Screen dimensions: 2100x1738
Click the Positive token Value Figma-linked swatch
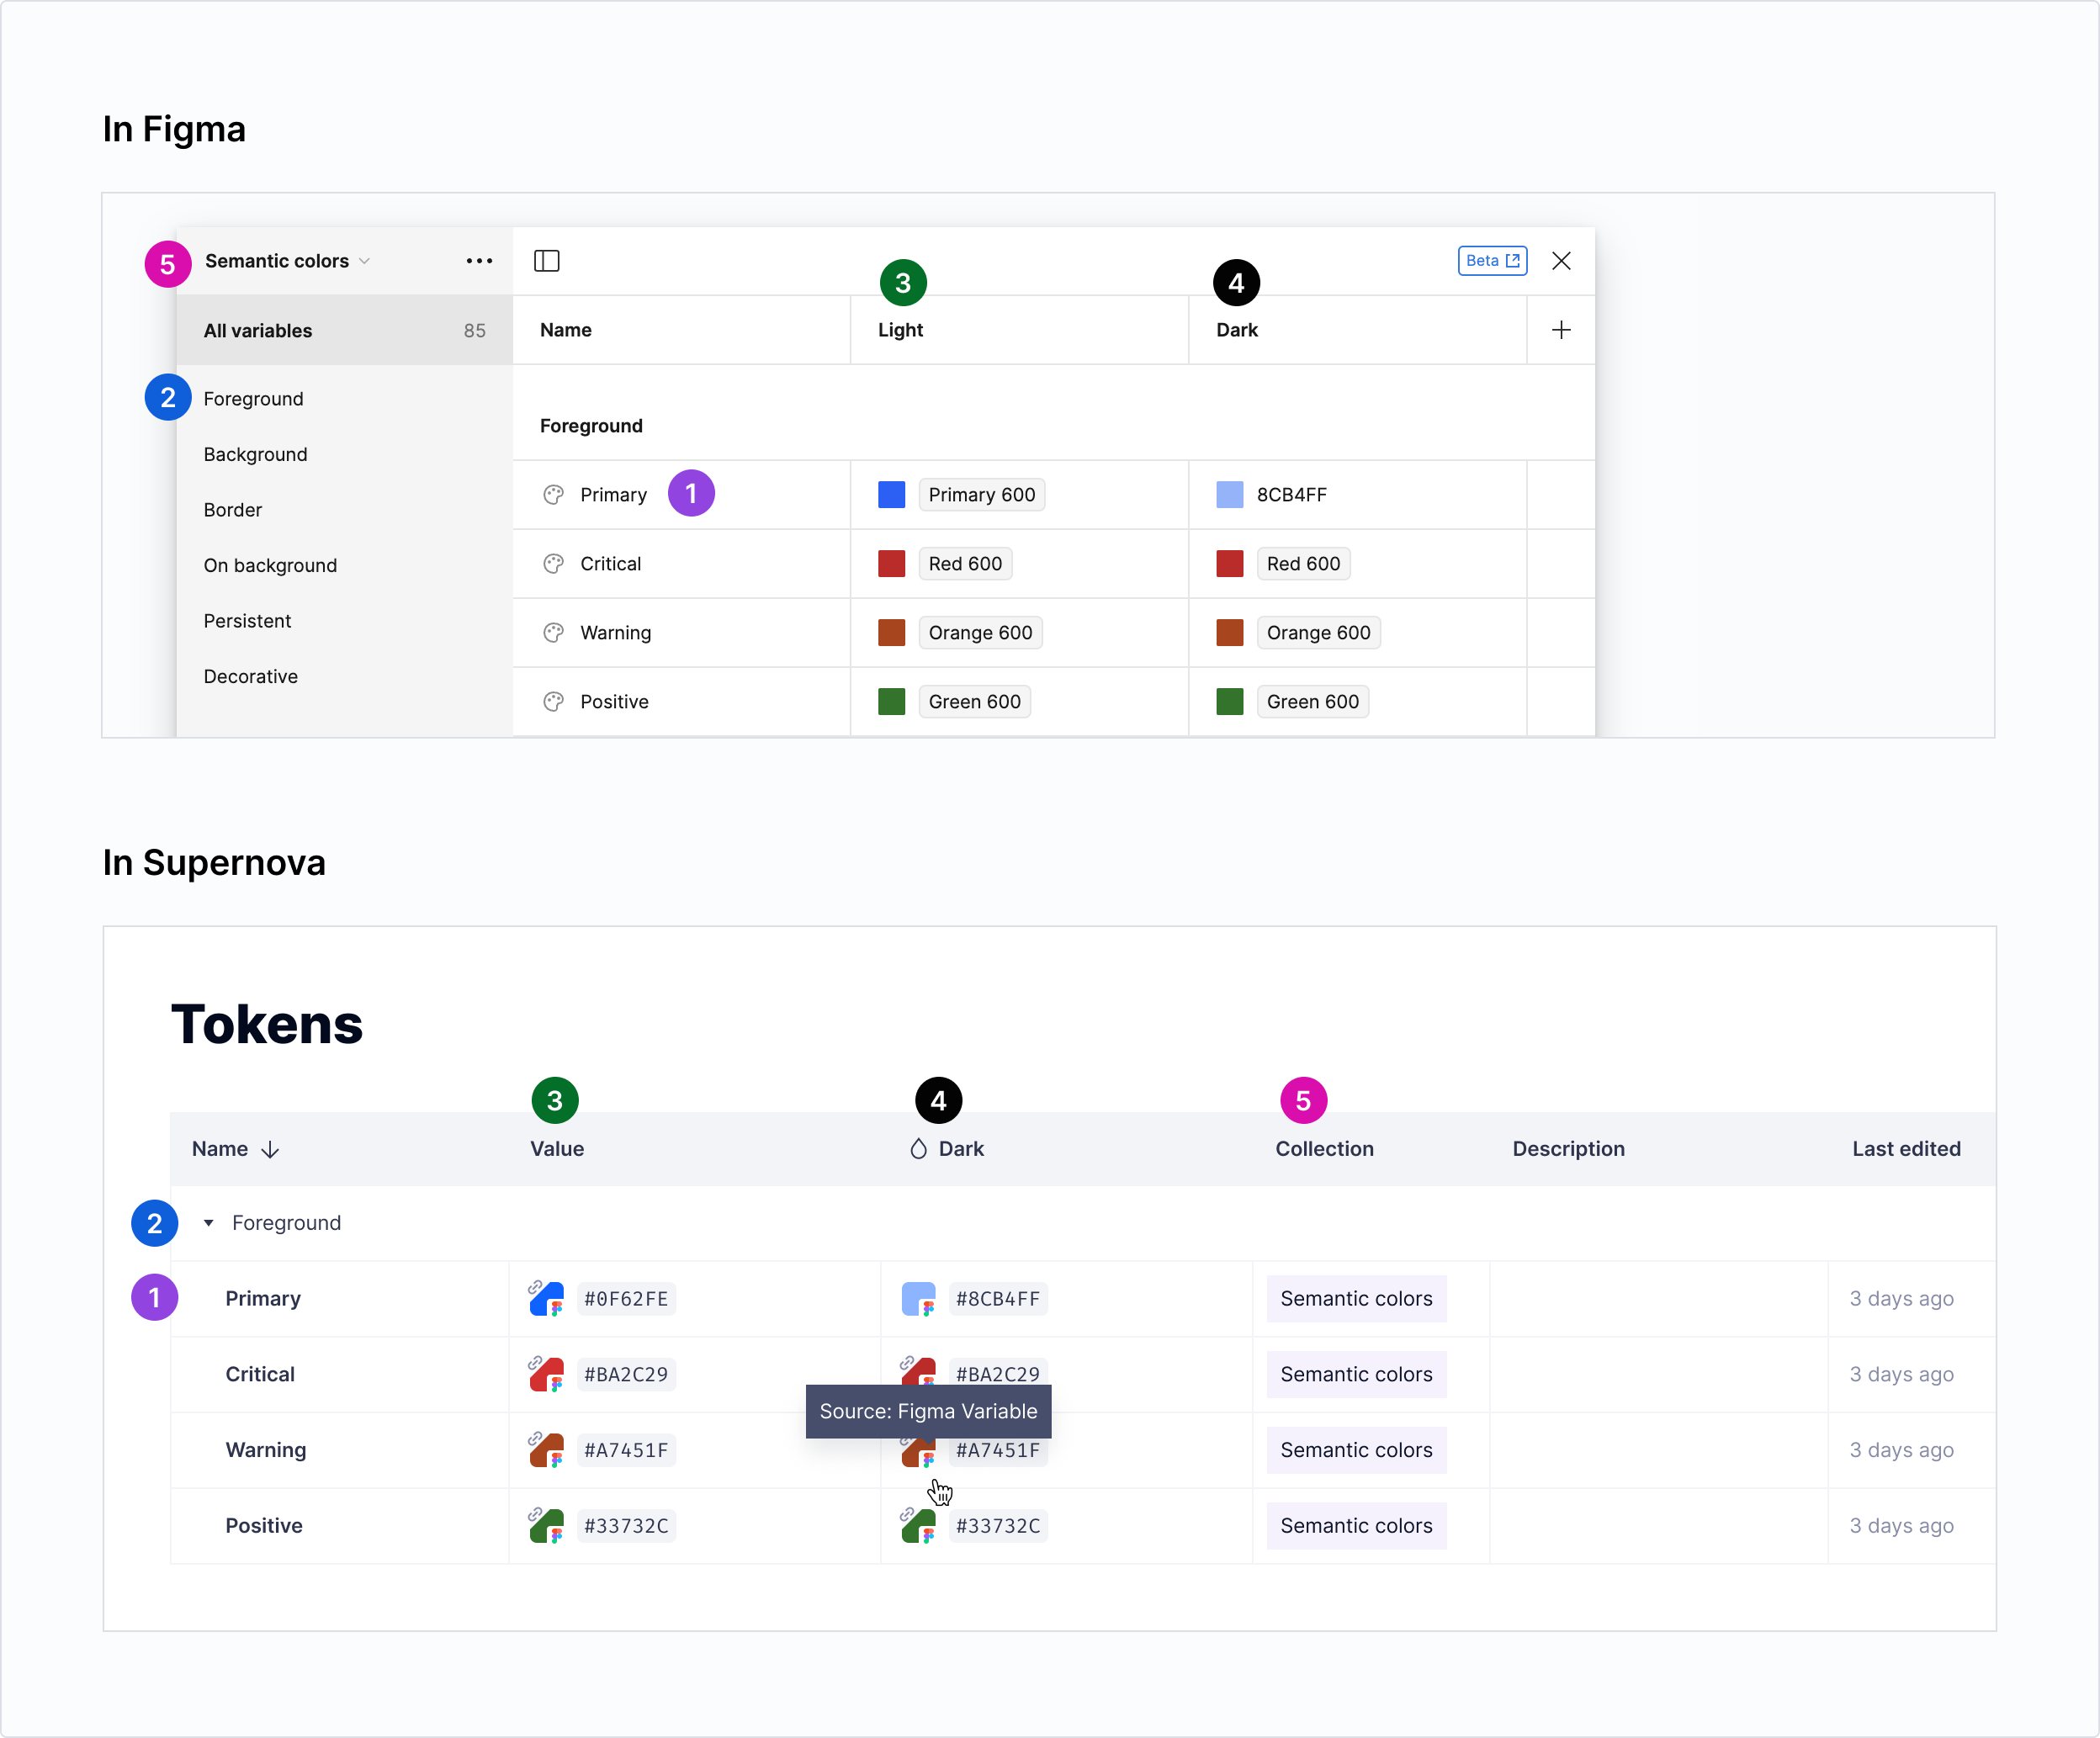546,1526
